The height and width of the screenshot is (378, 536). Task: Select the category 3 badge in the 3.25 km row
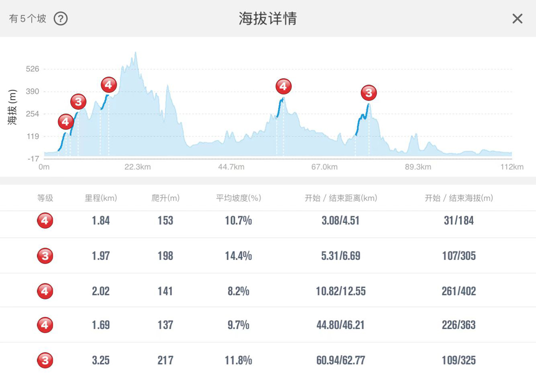[x=45, y=360]
